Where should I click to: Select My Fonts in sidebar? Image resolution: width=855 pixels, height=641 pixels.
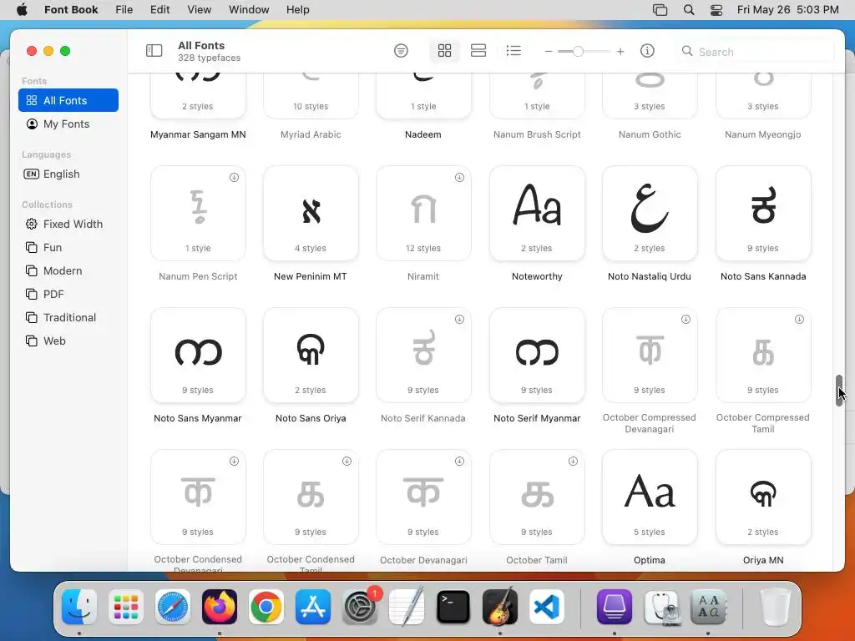coord(68,124)
